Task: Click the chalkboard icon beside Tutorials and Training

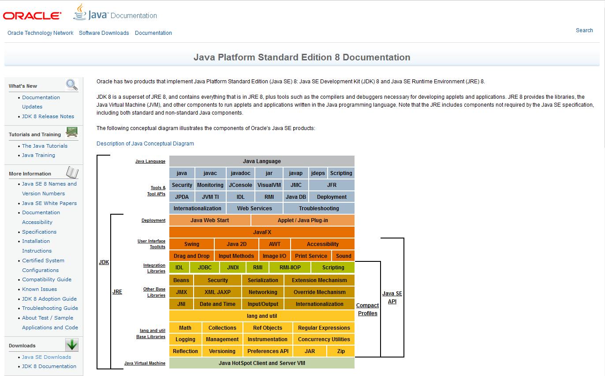Action: [x=72, y=132]
